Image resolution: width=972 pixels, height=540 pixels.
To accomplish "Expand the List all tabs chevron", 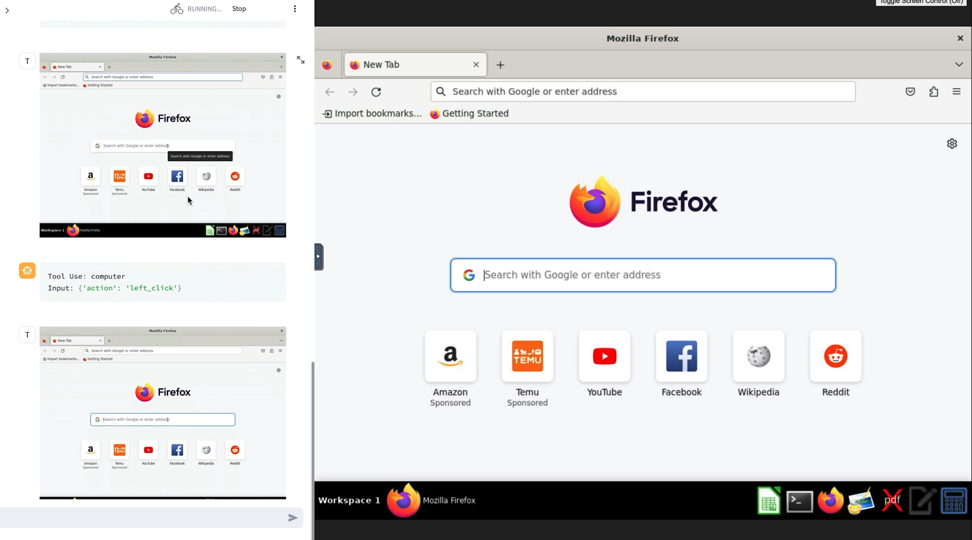I will [x=959, y=65].
